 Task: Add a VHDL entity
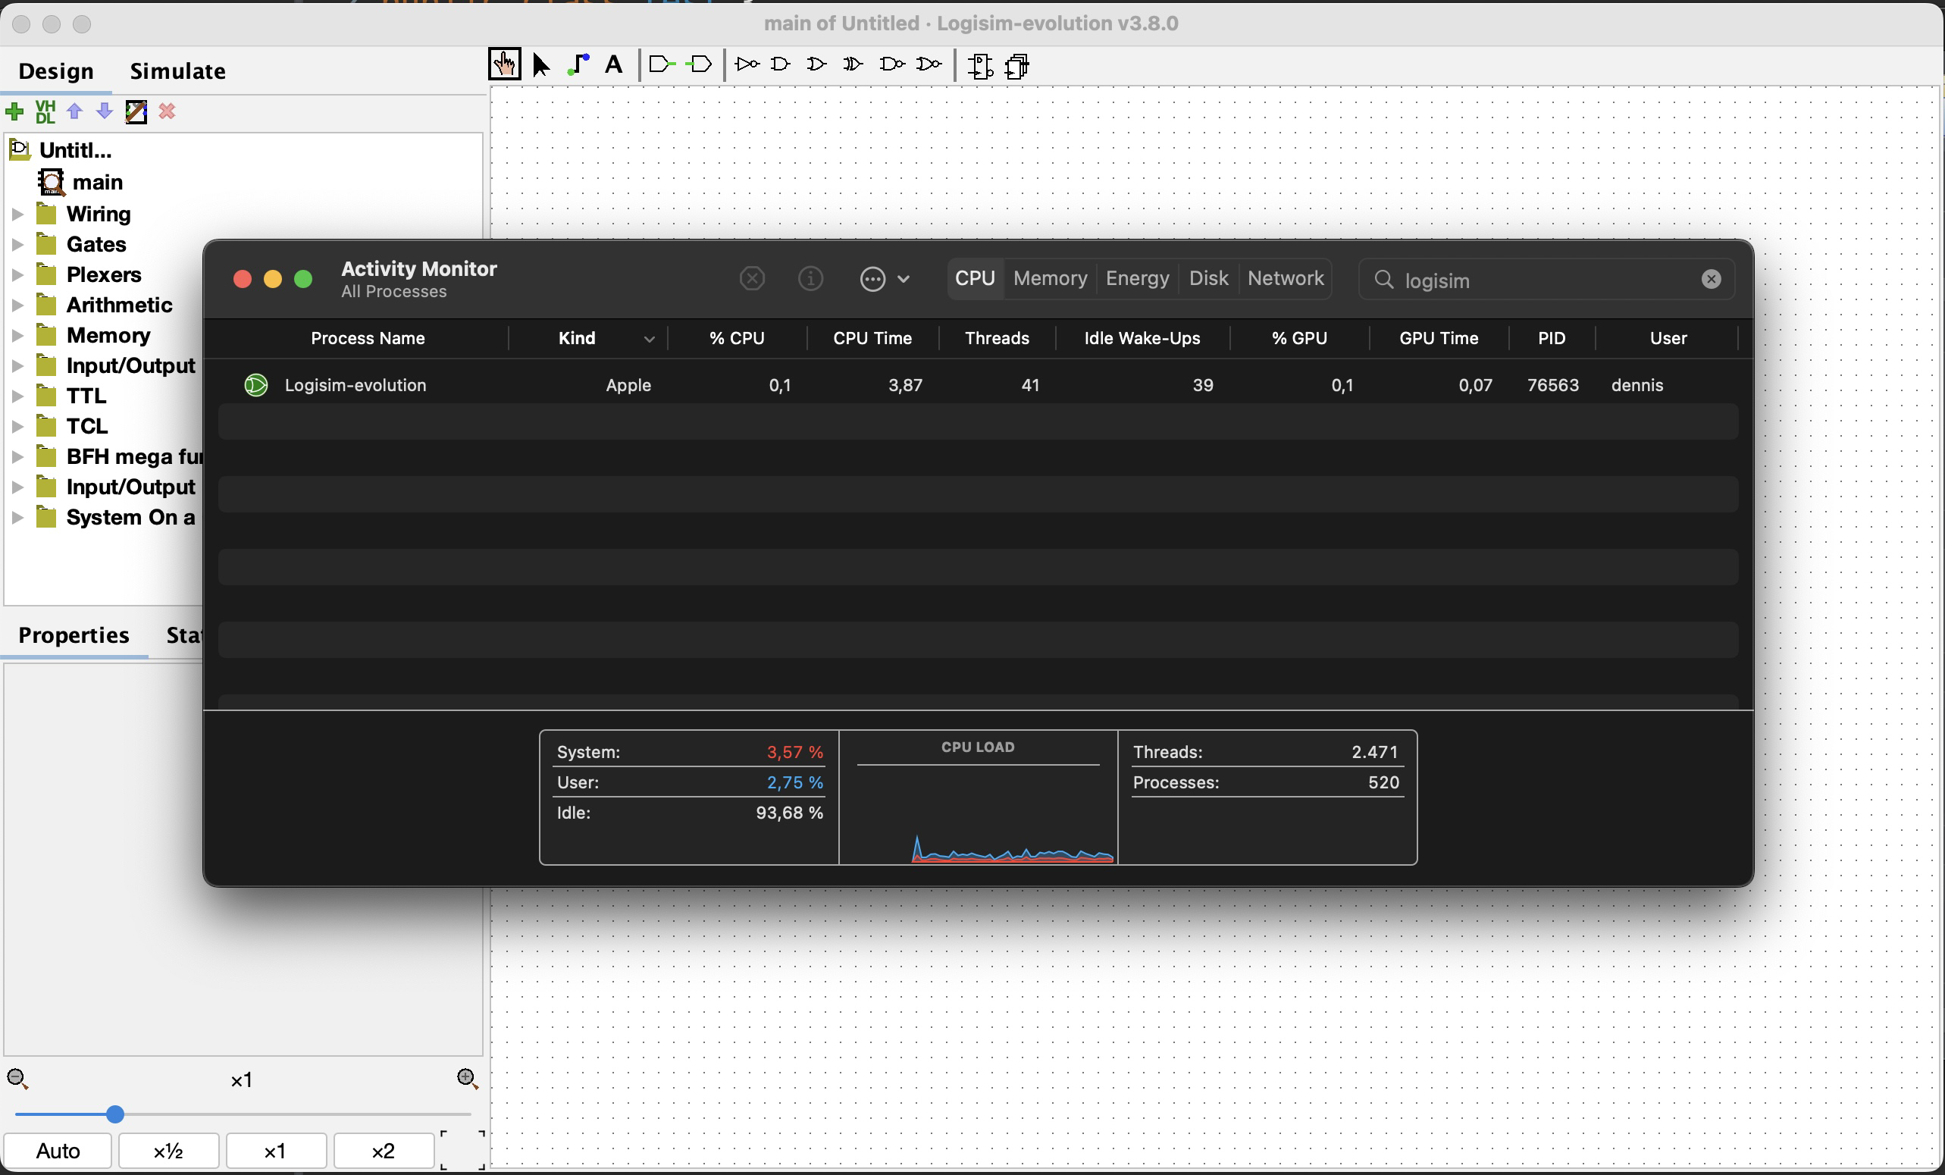(x=45, y=112)
